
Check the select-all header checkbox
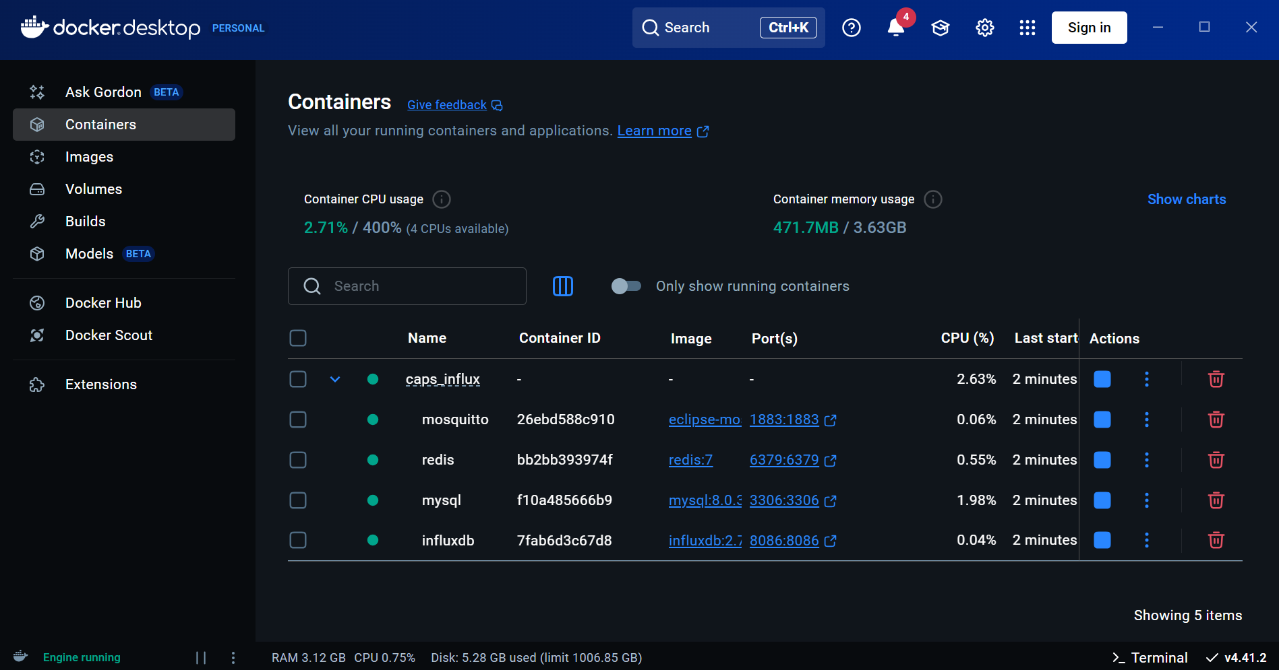(x=298, y=338)
